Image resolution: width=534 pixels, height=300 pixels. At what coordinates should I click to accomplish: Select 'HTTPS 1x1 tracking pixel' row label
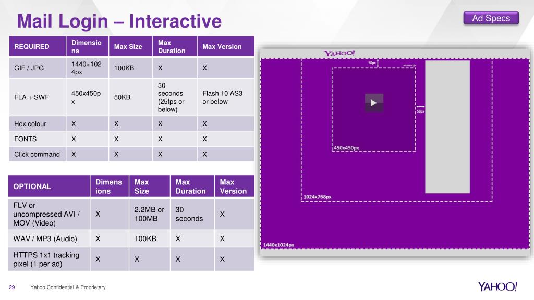click(49, 259)
